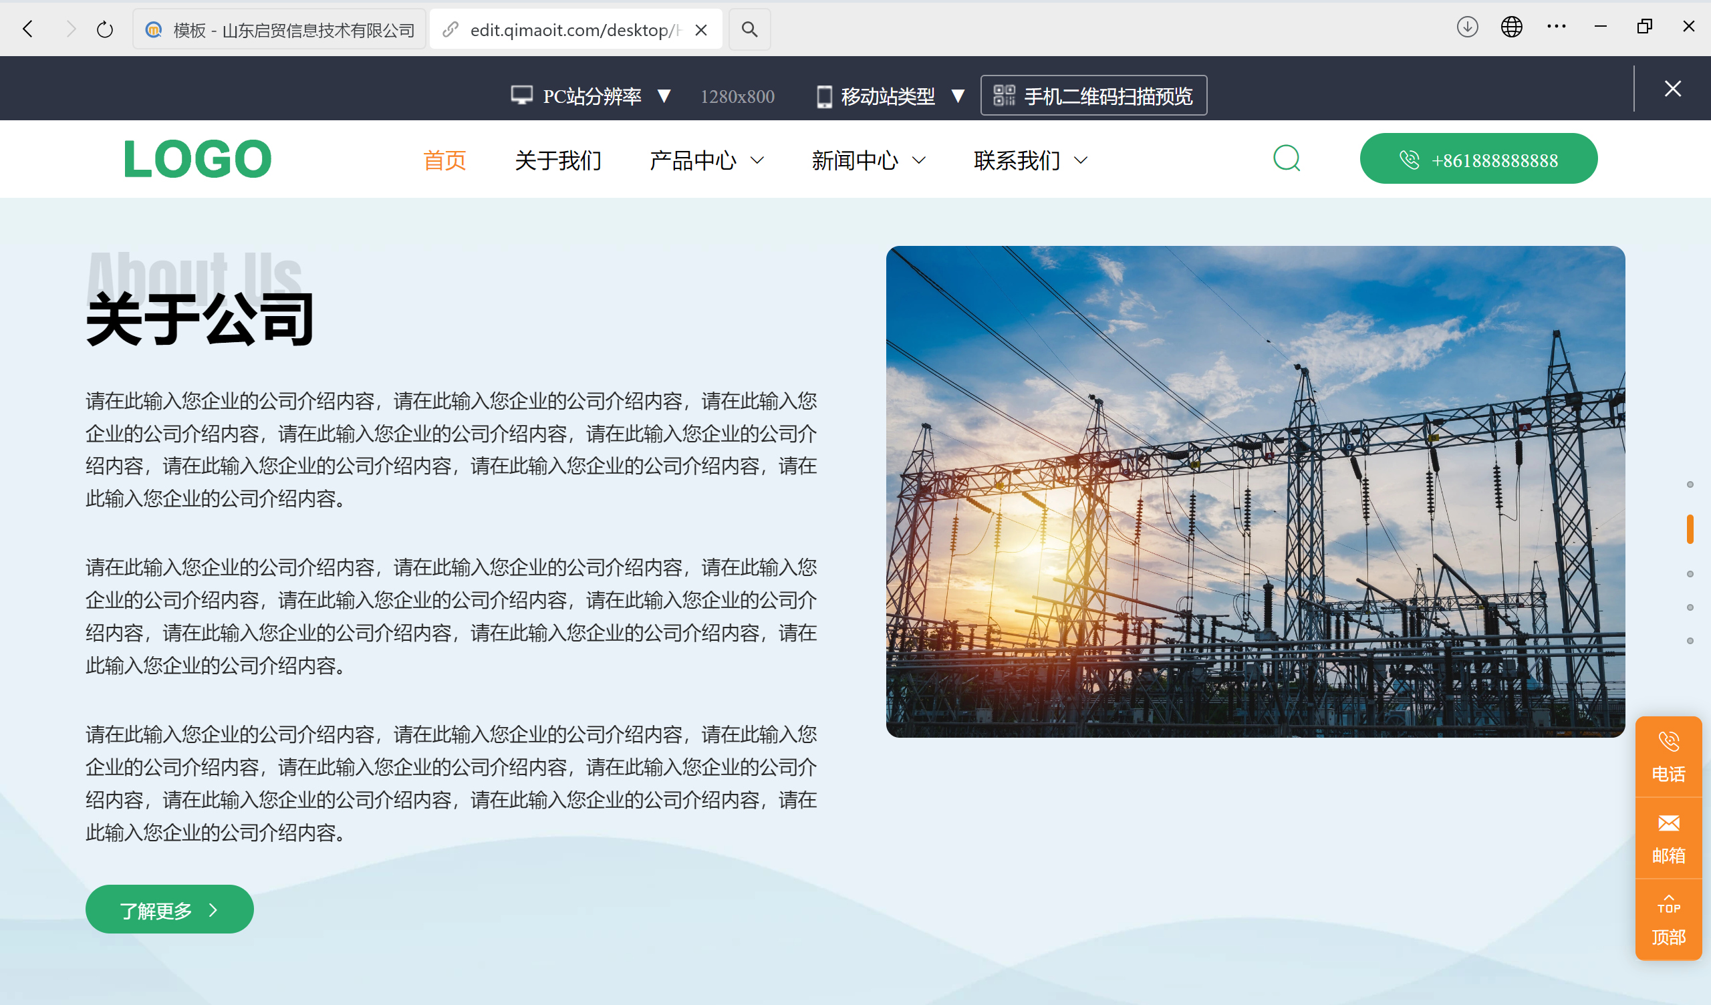Open the site search magnifier icon

coord(1287,158)
